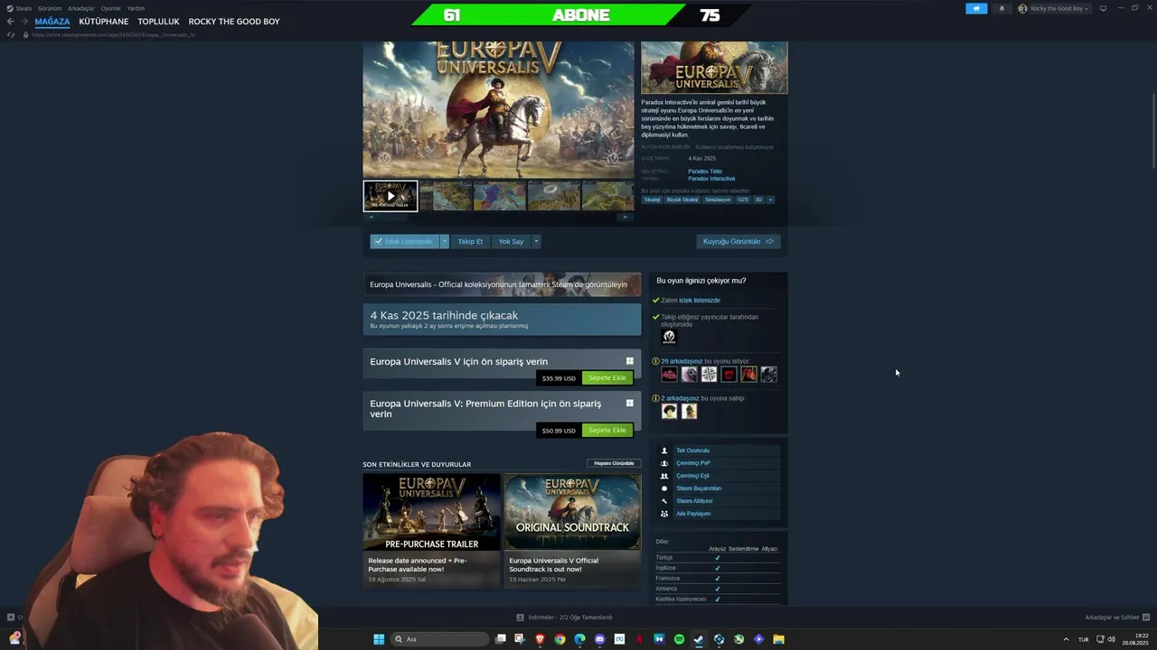
Task: Open the Oyunlar menu
Action: point(110,8)
